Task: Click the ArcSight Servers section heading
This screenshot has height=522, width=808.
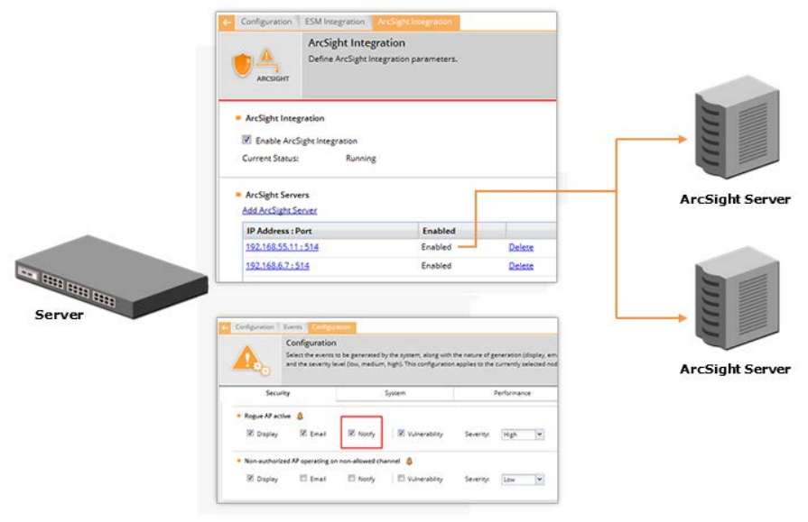Action: (x=277, y=195)
